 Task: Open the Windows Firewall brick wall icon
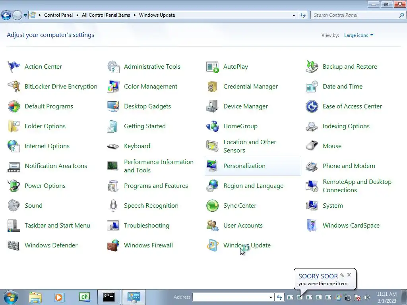click(x=113, y=245)
